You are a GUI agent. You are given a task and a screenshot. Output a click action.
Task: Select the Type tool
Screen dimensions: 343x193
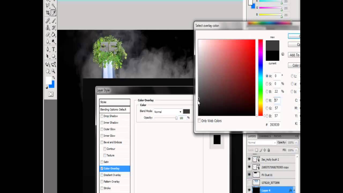[x=54, y=49]
